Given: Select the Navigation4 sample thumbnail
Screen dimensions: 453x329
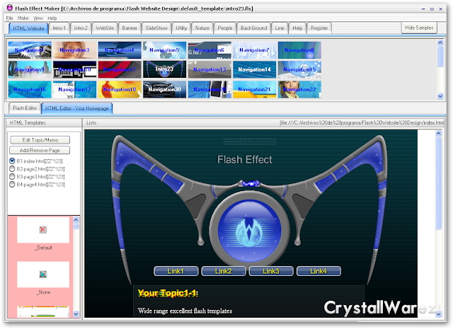Looking at the screenshot, I should pyautogui.click(x=120, y=50).
